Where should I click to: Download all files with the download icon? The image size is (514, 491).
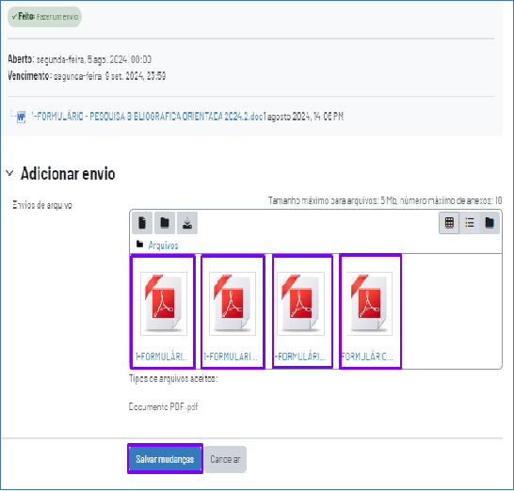coord(187,223)
